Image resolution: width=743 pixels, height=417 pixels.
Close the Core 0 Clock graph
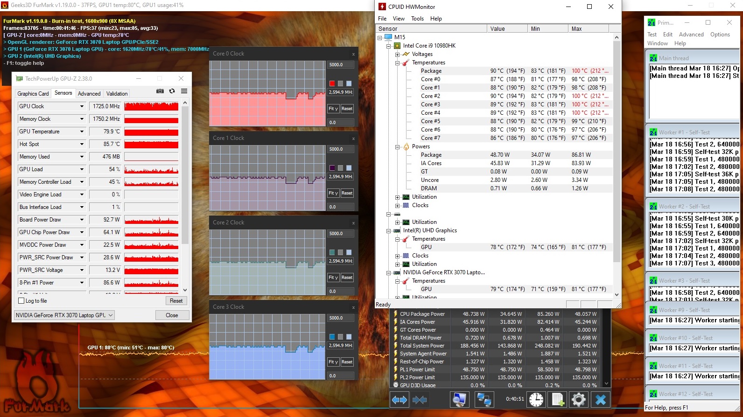pyautogui.click(x=353, y=54)
